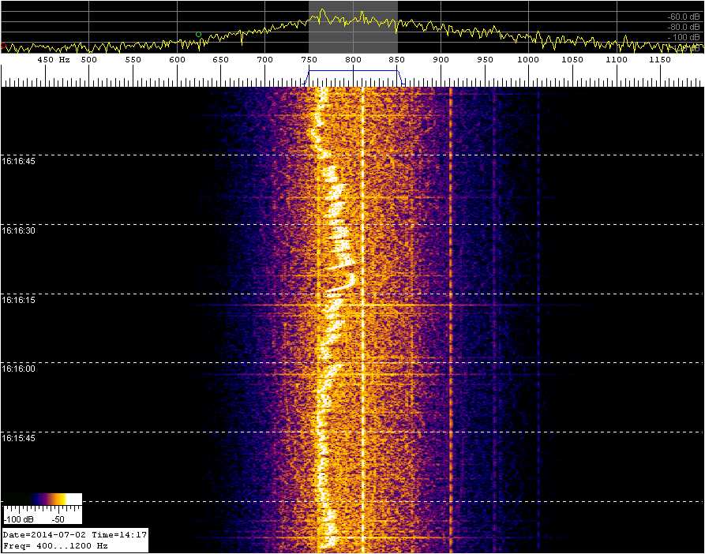Click the 16:15:45 time marker
The image size is (705, 554).
point(17,437)
